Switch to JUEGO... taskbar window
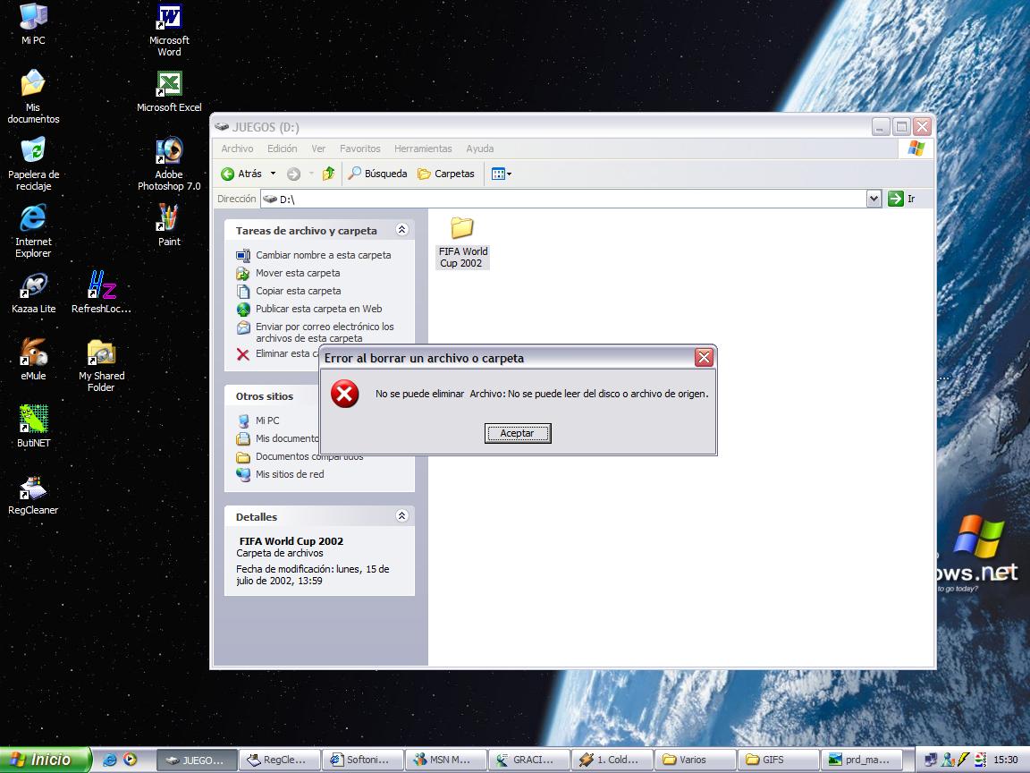Screen dimensions: 1030x773 click(197, 760)
